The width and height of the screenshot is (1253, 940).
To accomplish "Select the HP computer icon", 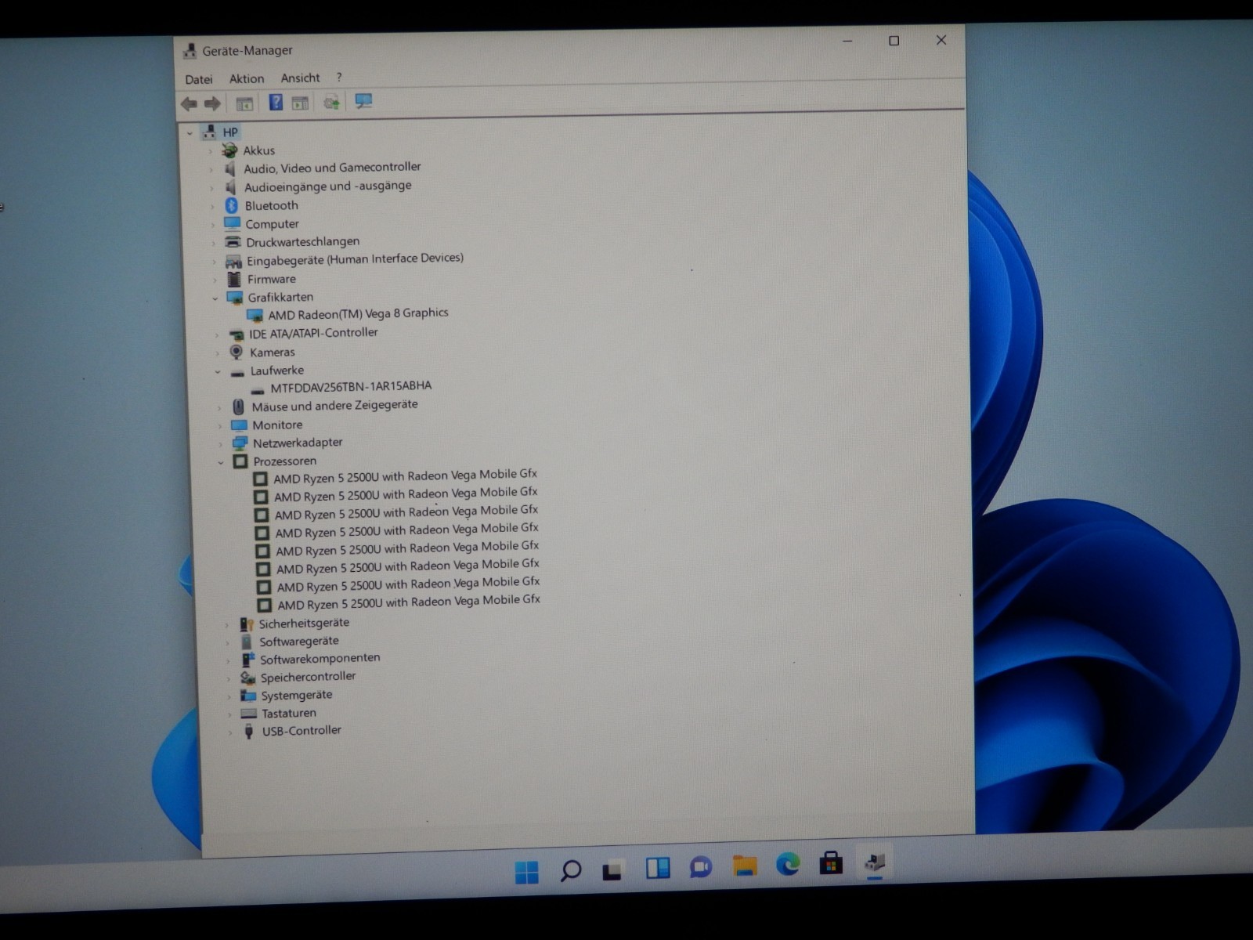I will (209, 132).
